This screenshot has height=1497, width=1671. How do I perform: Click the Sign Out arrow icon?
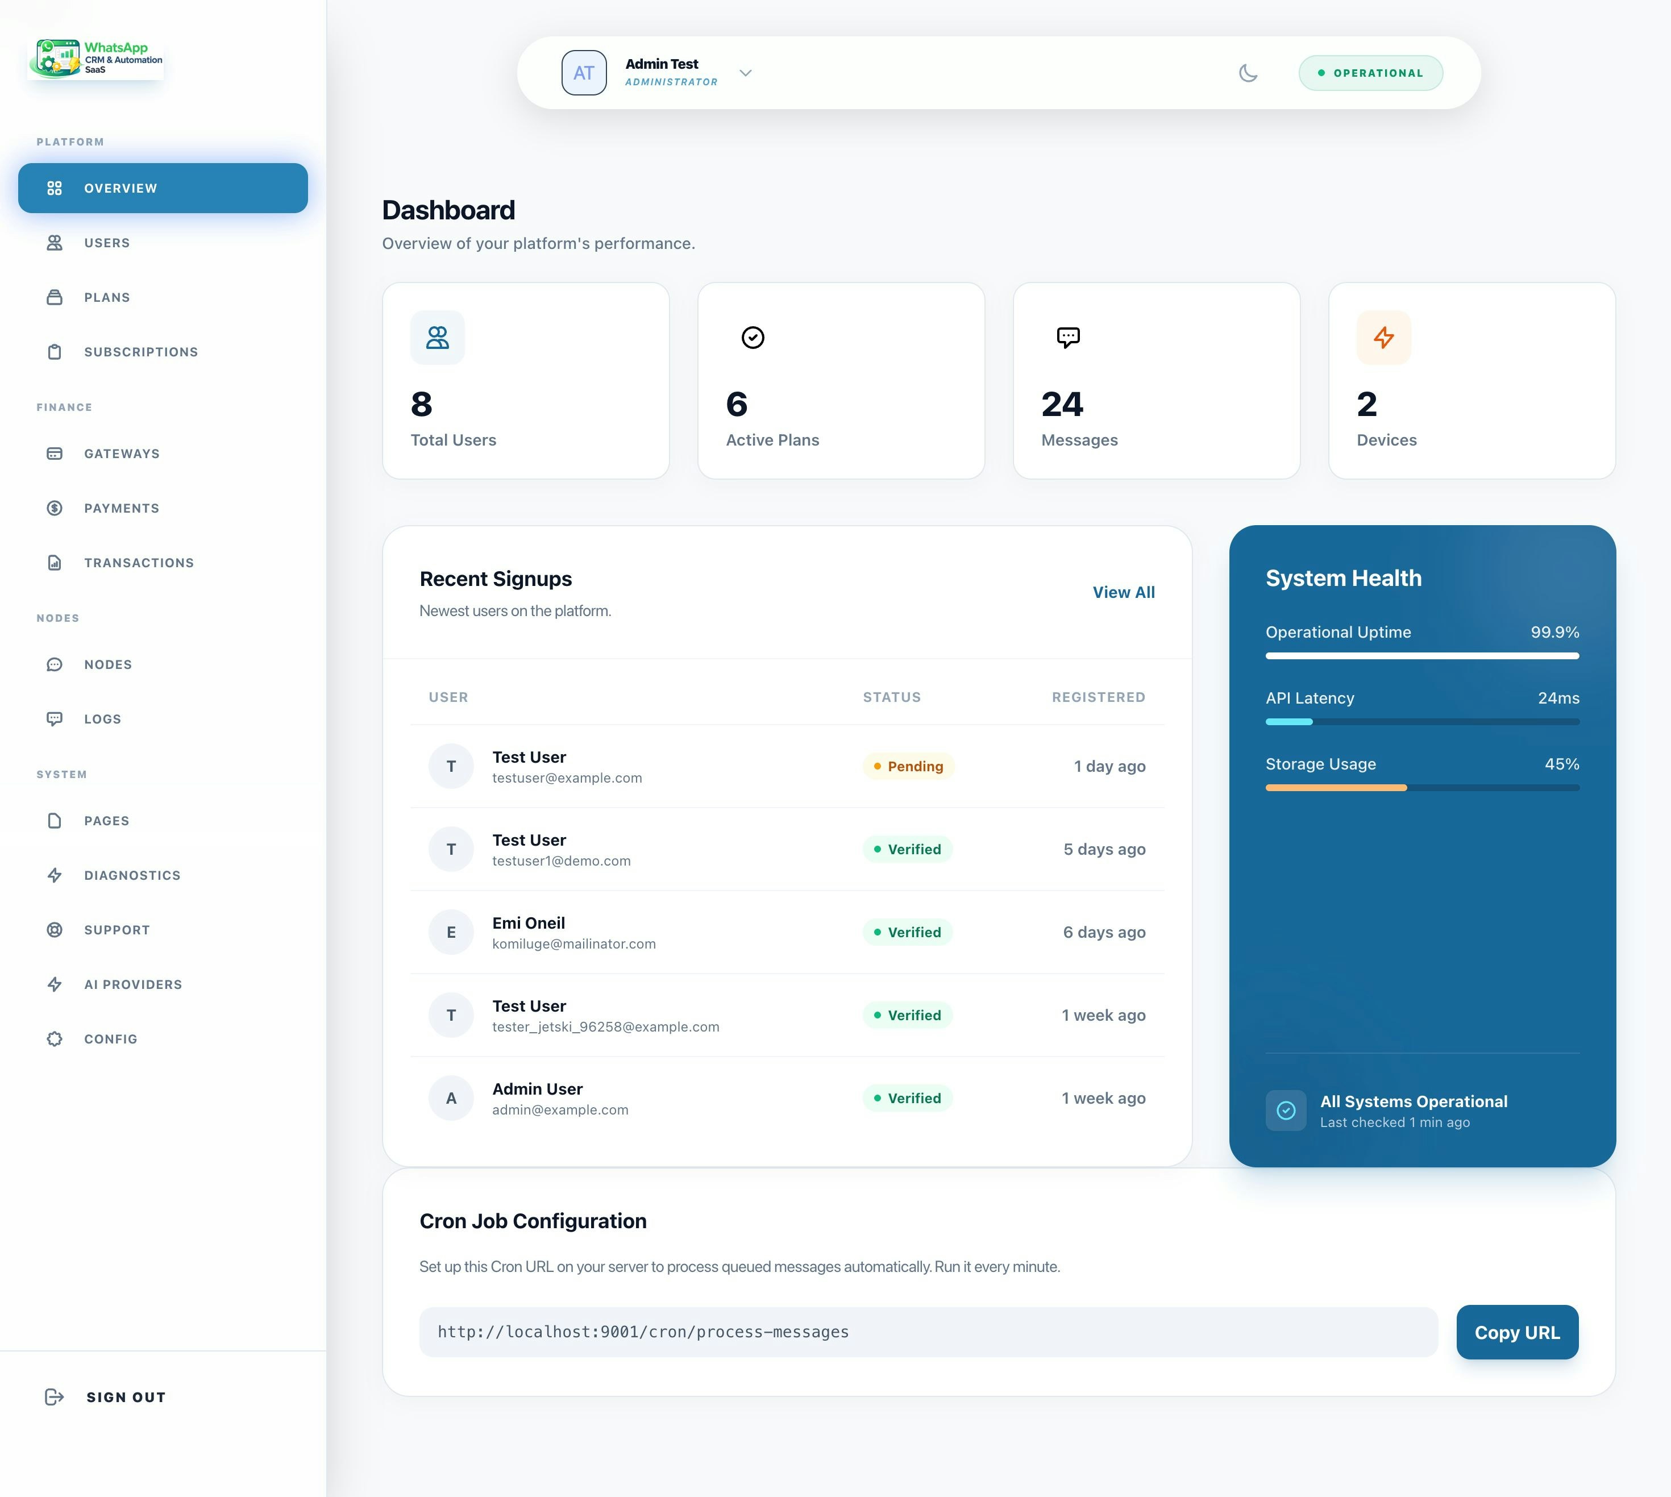pos(55,1396)
